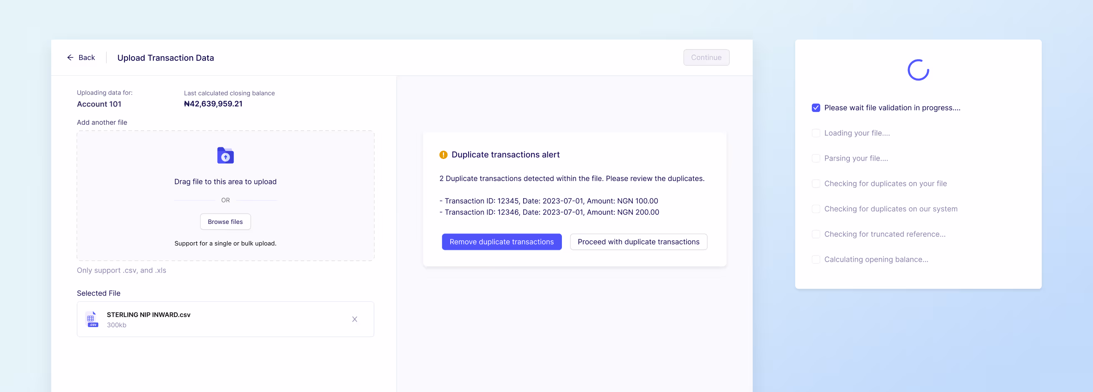1093x392 pixels.
Task: Click the ₦42,639,959.21 closing balance value
Action: coord(213,104)
